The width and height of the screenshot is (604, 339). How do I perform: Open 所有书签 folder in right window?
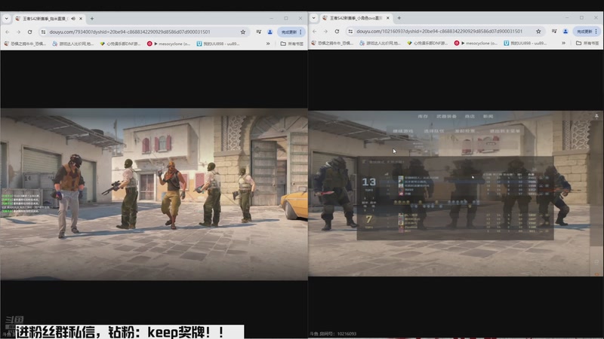(x=587, y=43)
